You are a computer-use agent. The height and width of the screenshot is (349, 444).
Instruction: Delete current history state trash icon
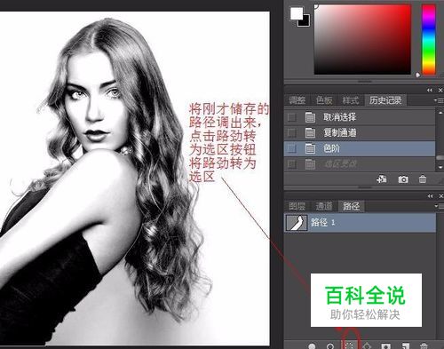coord(423,179)
